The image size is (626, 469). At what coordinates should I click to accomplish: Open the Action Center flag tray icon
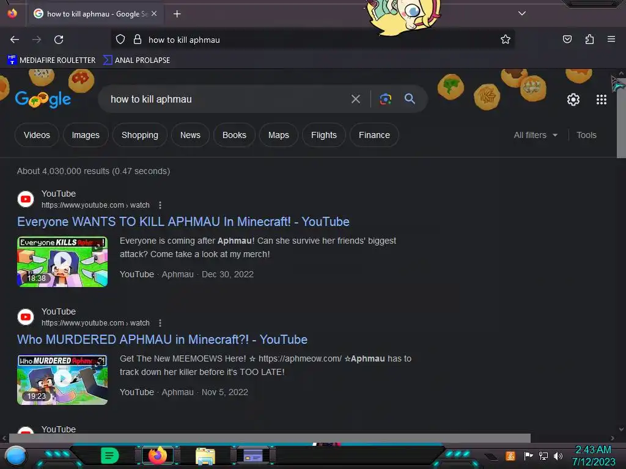(528, 456)
